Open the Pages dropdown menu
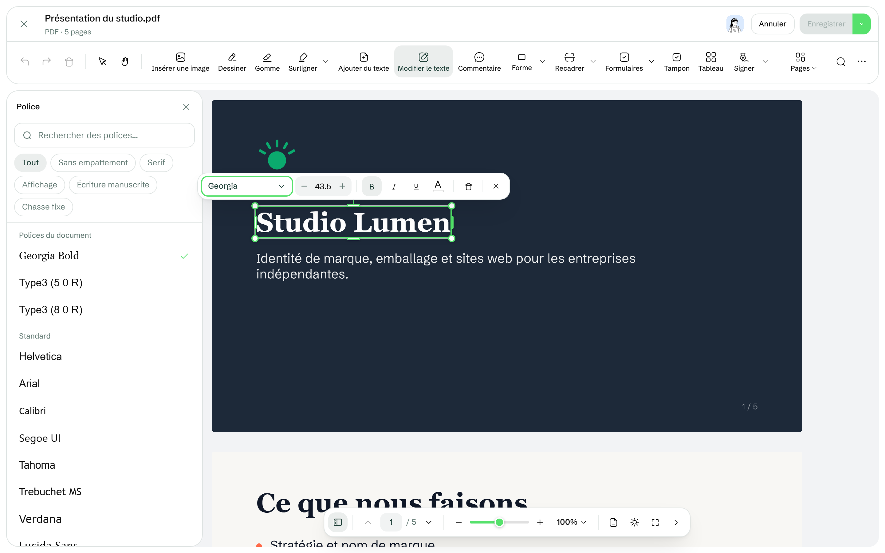The width and height of the screenshot is (885, 553). 803,61
